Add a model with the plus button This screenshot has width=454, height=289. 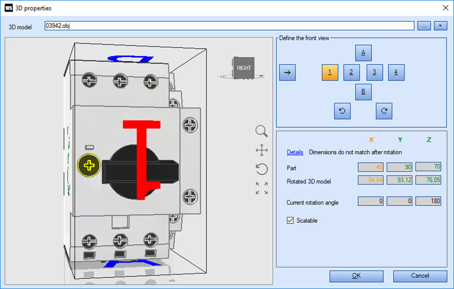coord(440,26)
